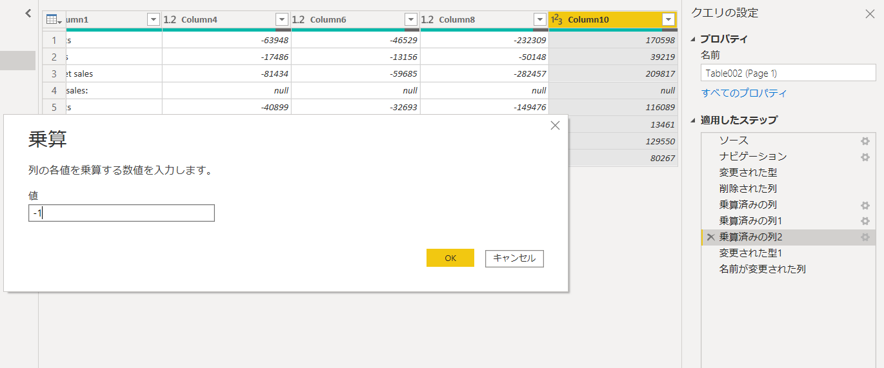The image size is (884, 368).
Task: Select the 変更された型1 step
Action: pos(750,254)
